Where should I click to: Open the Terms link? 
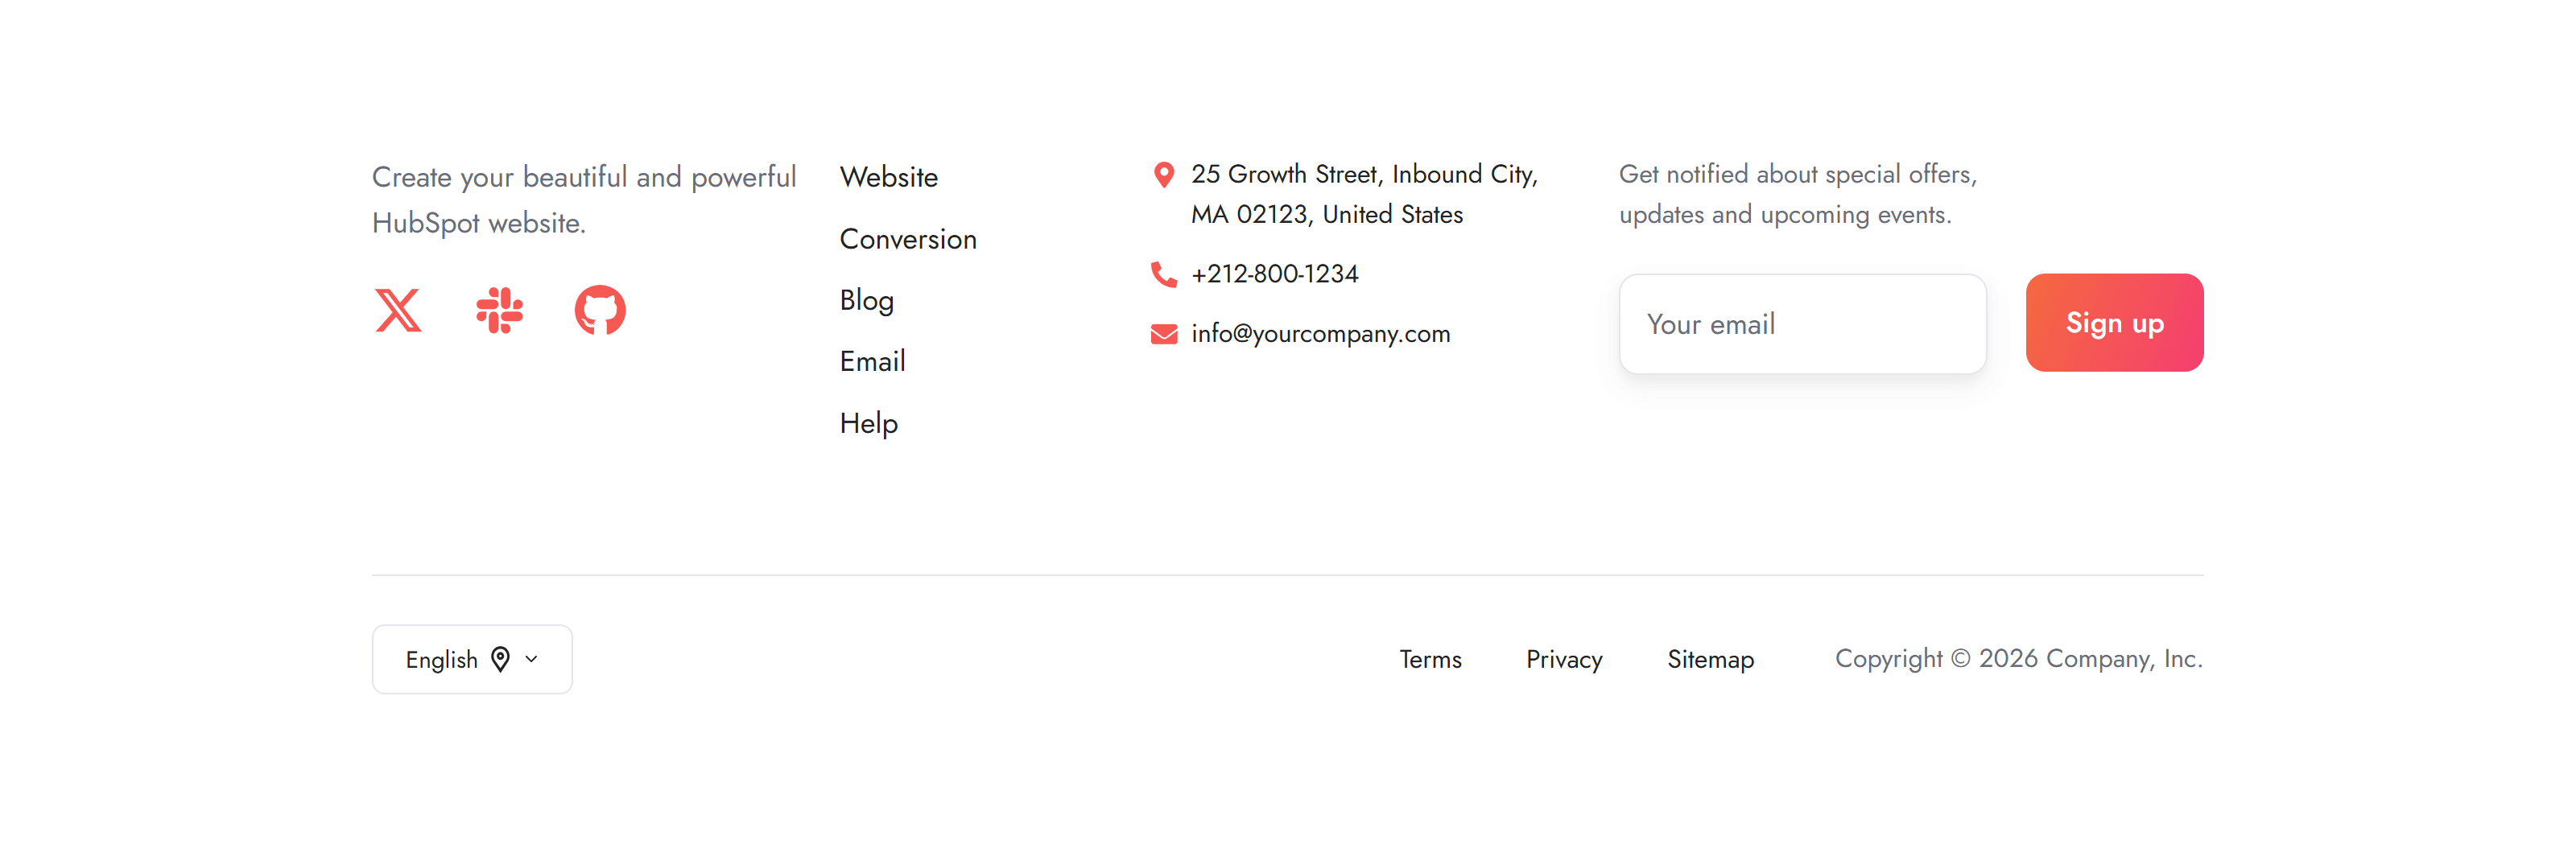(x=1430, y=659)
